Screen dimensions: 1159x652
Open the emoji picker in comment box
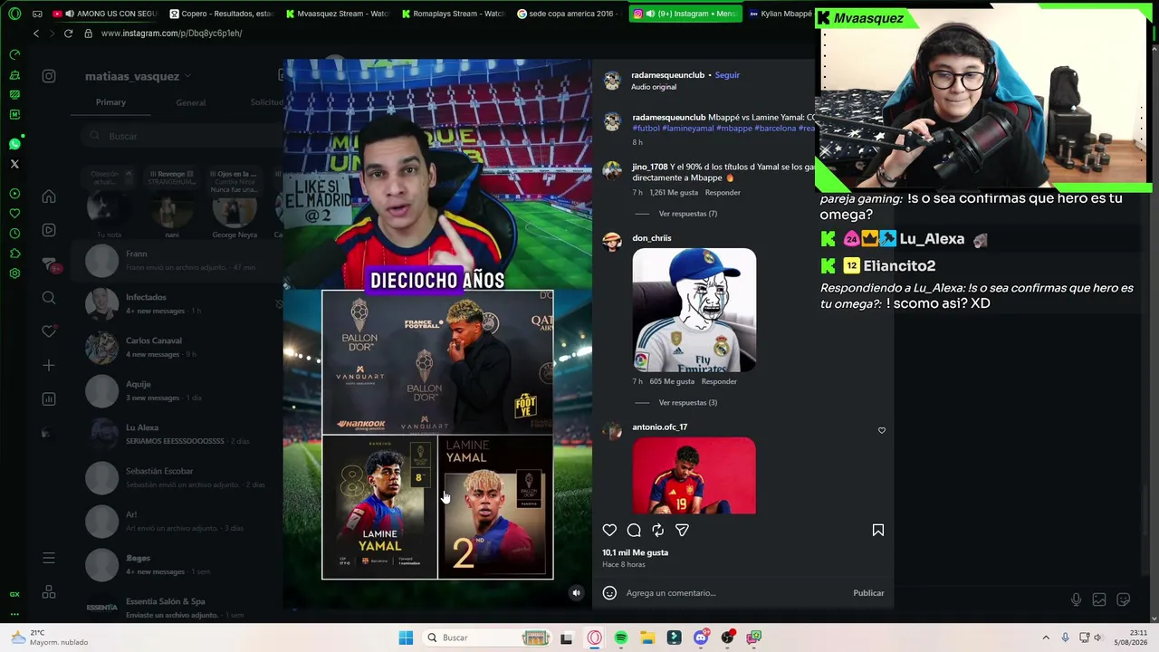point(609,593)
